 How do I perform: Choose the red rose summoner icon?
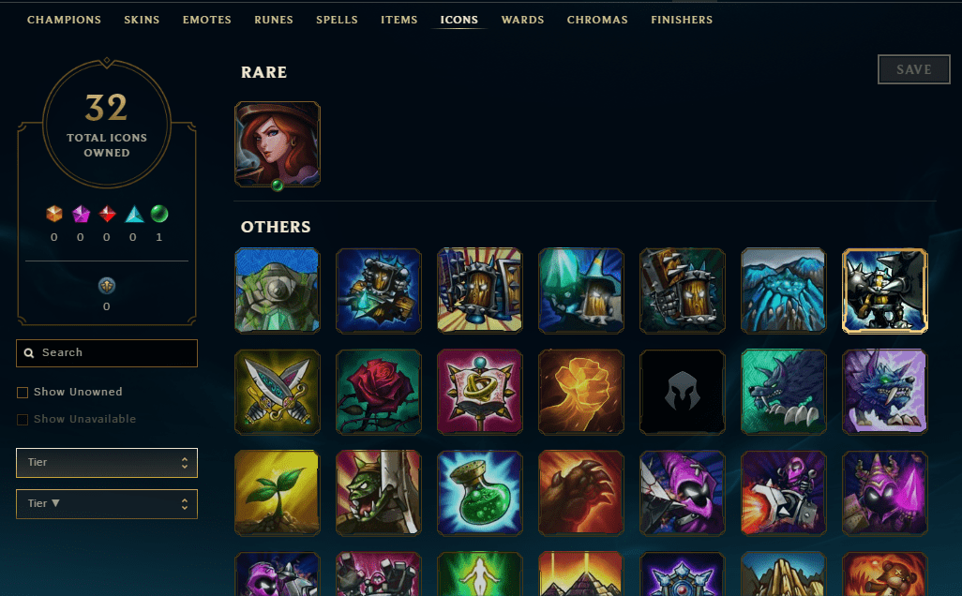[x=379, y=392]
